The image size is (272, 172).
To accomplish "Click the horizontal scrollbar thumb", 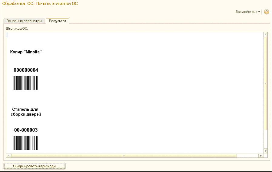I will click(124, 156).
